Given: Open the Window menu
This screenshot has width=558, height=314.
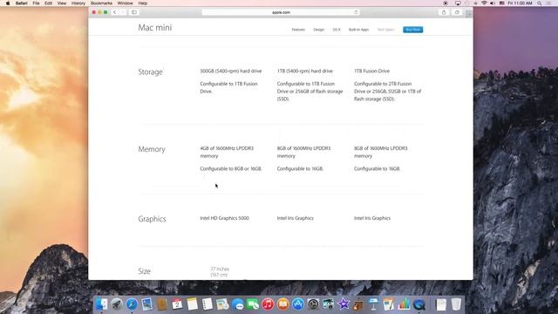Looking at the screenshot, I should [125, 3].
